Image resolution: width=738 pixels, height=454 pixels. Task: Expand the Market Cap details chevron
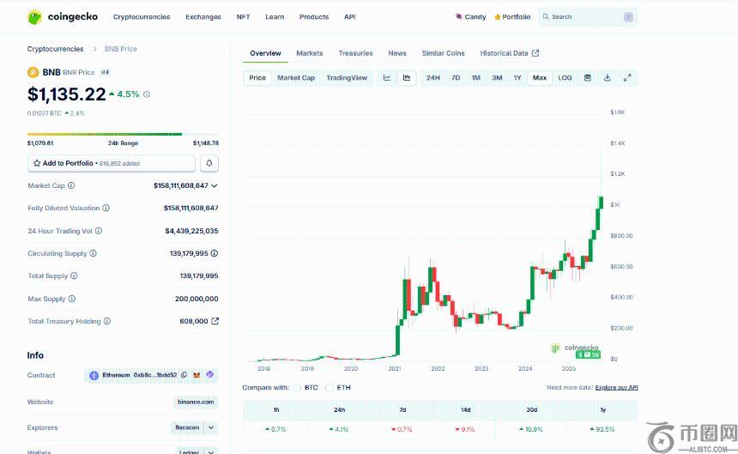coord(215,185)
